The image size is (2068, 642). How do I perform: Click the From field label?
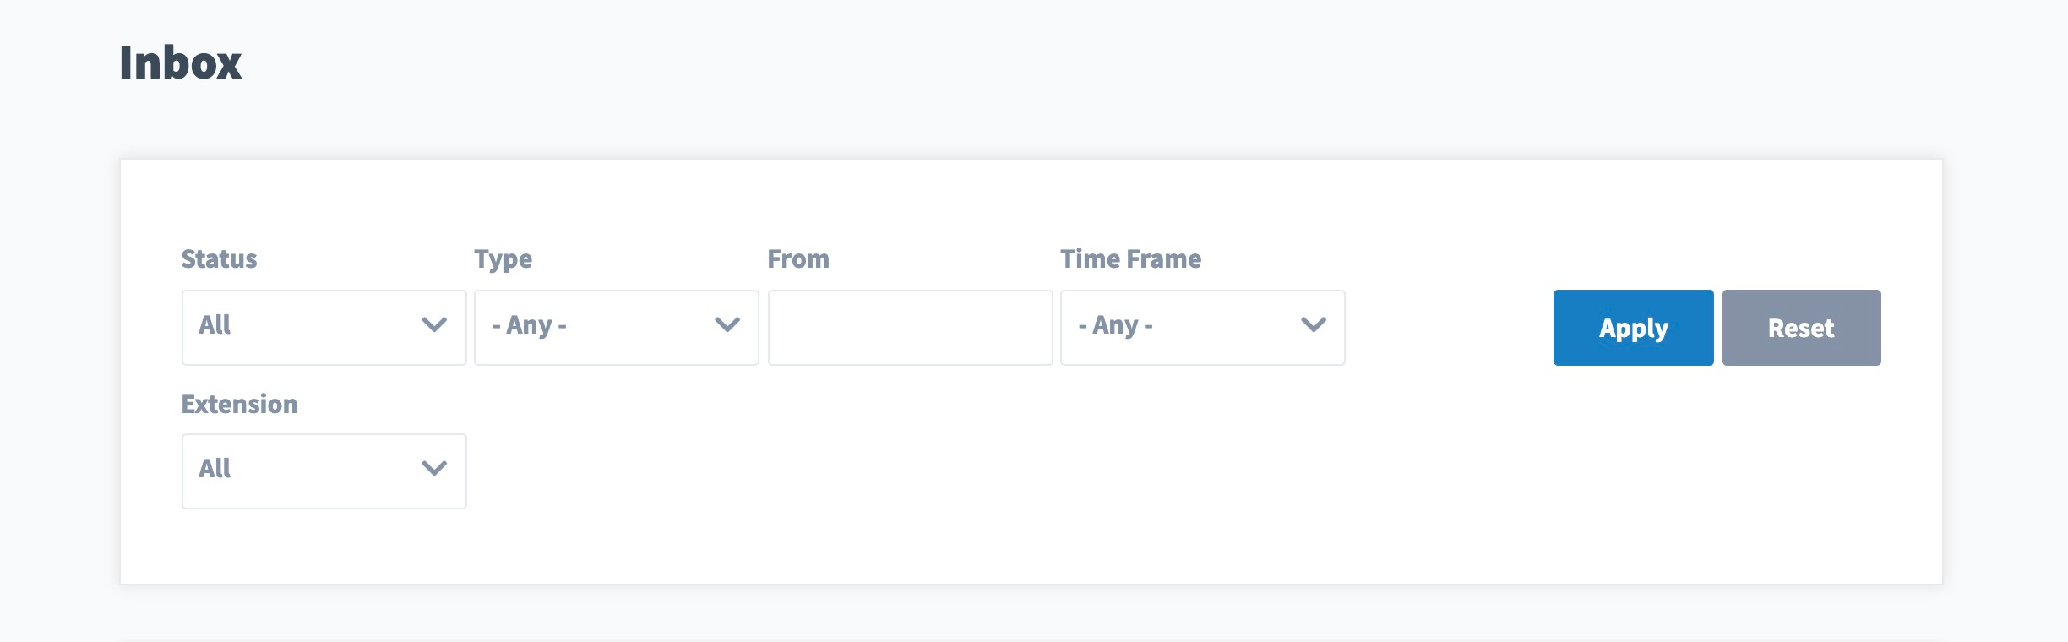[x=797, y=259]
